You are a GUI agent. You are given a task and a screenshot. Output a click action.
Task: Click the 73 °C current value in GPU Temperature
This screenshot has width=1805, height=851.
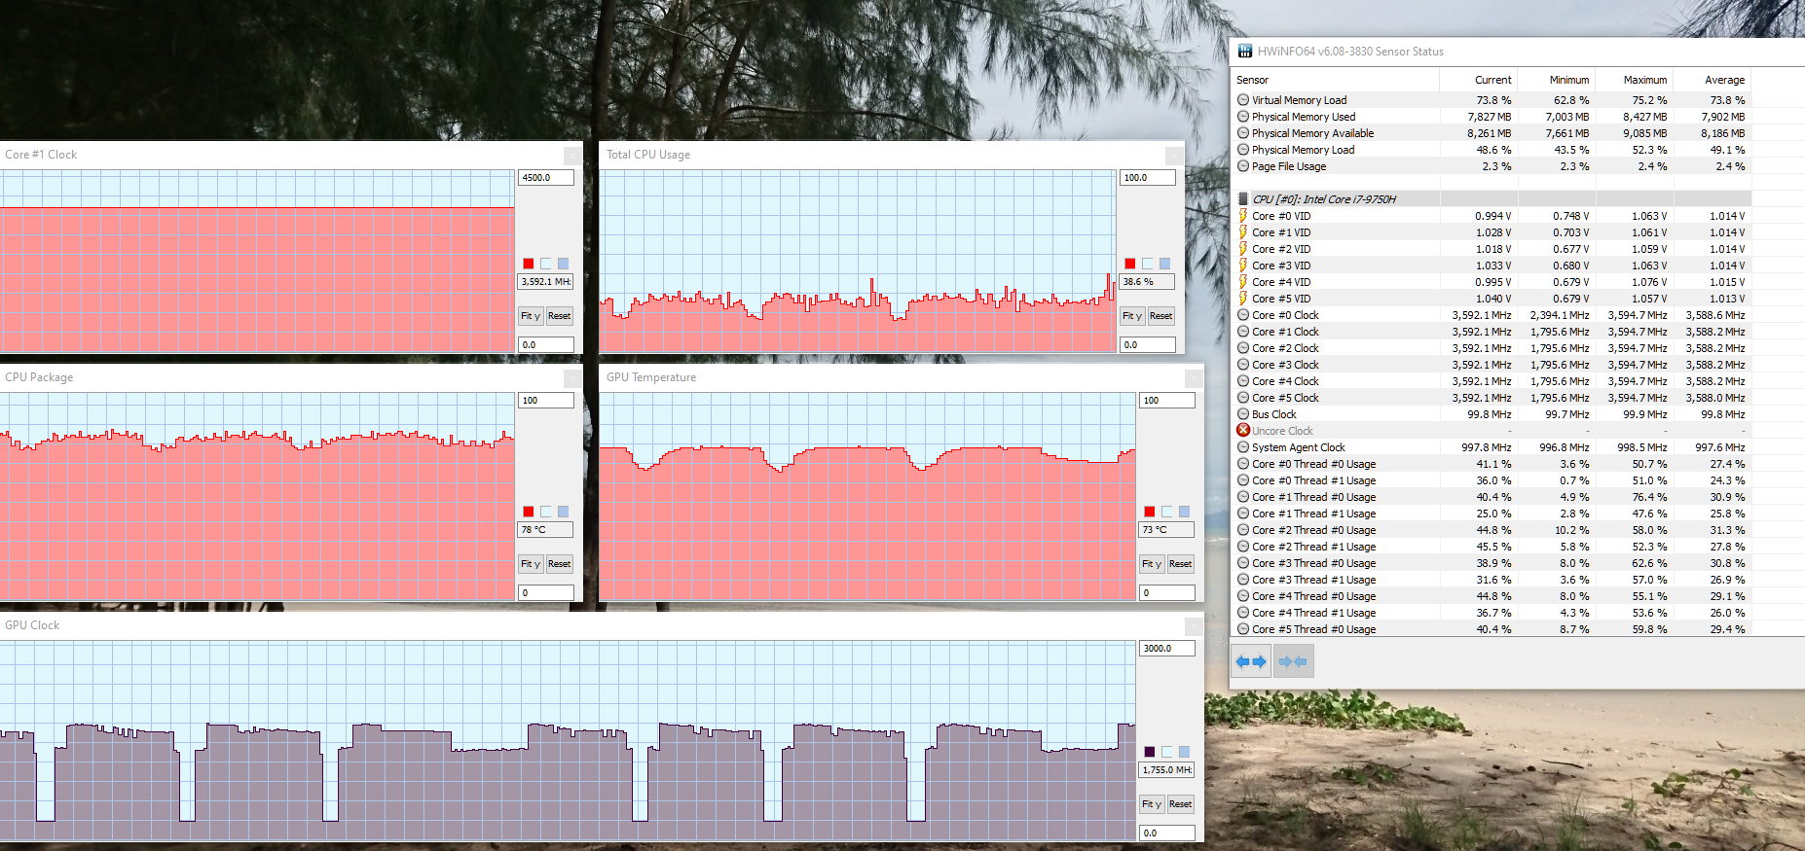click(1166, 530)
